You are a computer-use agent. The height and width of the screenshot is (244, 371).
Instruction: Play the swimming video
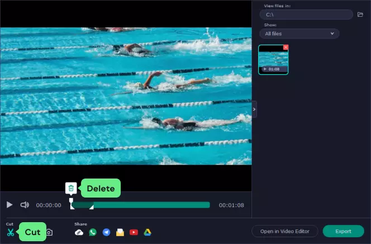click(9, 205)
